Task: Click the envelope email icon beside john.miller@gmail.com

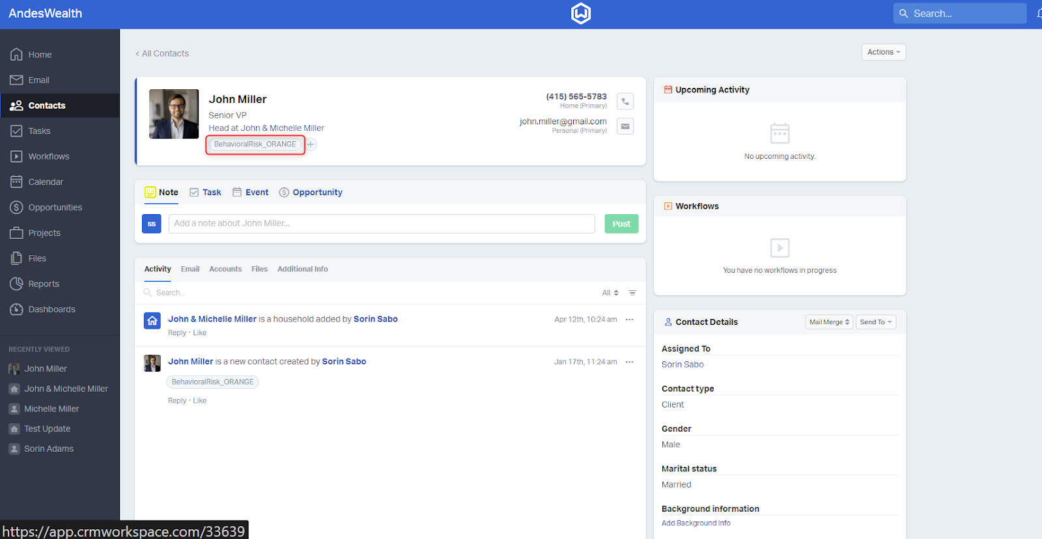Action: click(625, 126)
